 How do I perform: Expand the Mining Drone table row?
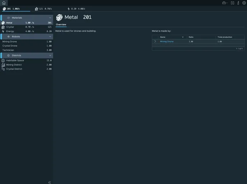click(155, 41)
